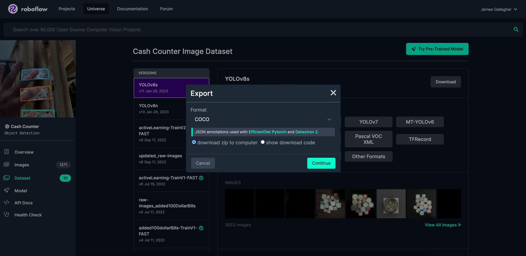Image resolution: width=526 pixels, height=256 pixels.
Task: Click the Download button
Action: coord(446,82)
